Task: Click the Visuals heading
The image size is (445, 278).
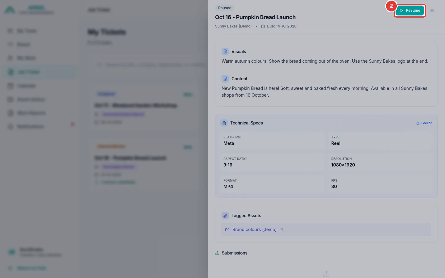Action: (x=239, y=52)
